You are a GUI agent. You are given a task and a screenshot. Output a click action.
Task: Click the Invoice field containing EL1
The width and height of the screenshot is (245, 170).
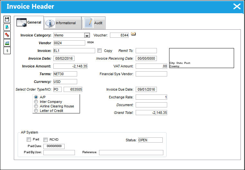[x=74, y=51]
